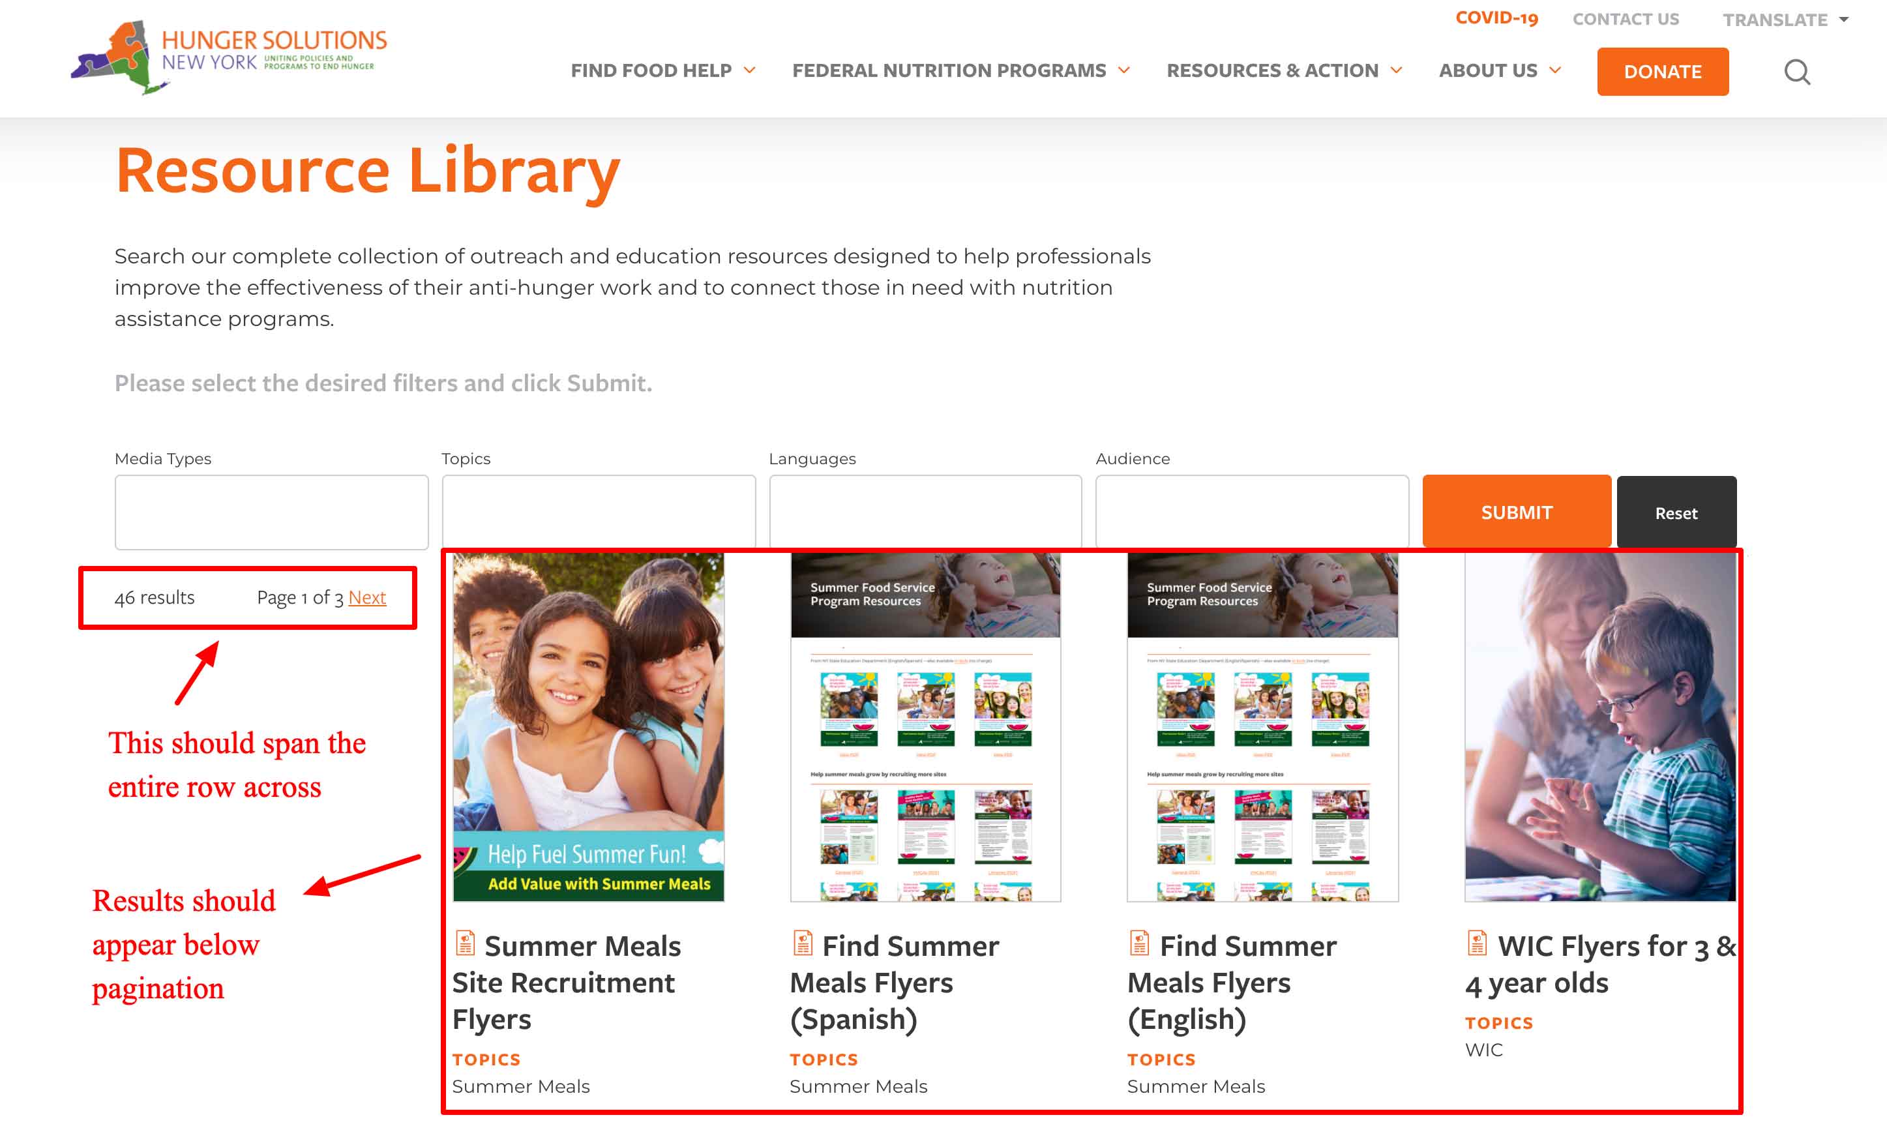Open the About Us menu
This screenshot has width=1887, height=1128.
1500,70
